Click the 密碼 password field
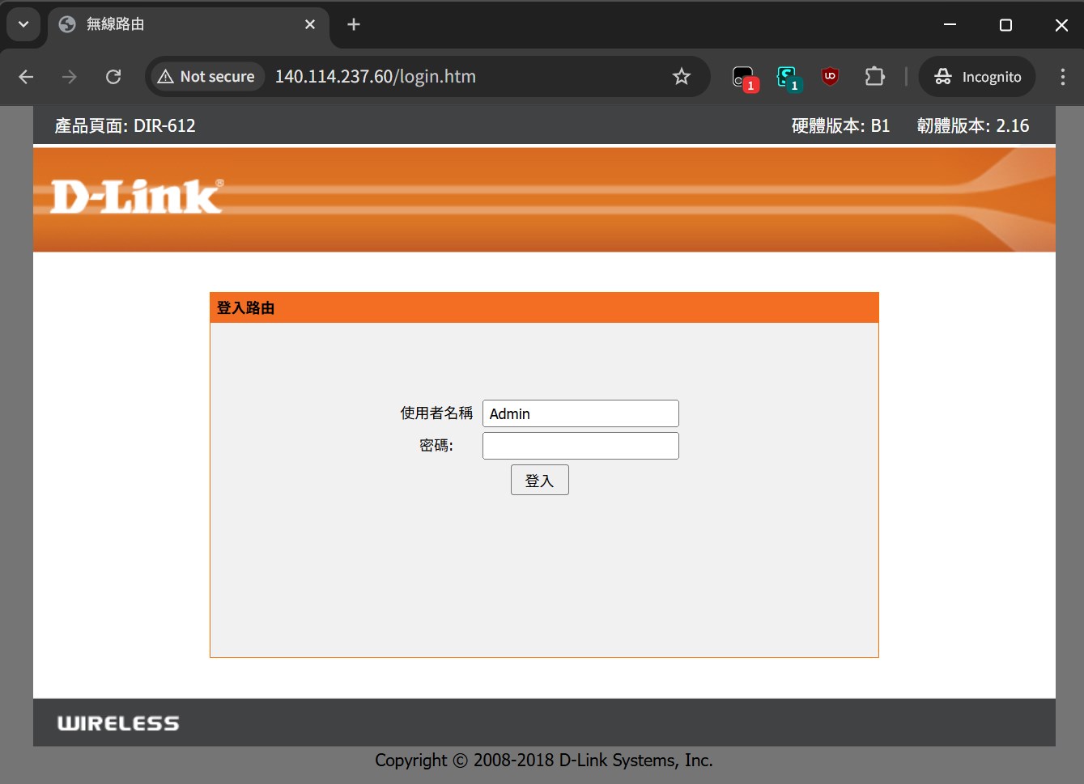Viewport: 1084px width, 784px height. click(x=580, y=446)
